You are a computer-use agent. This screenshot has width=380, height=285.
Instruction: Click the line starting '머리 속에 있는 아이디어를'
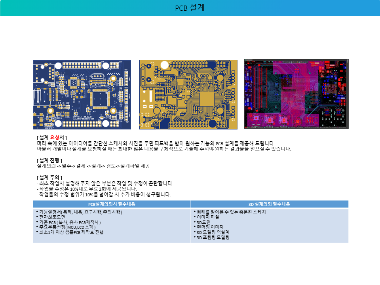point(156,143)
